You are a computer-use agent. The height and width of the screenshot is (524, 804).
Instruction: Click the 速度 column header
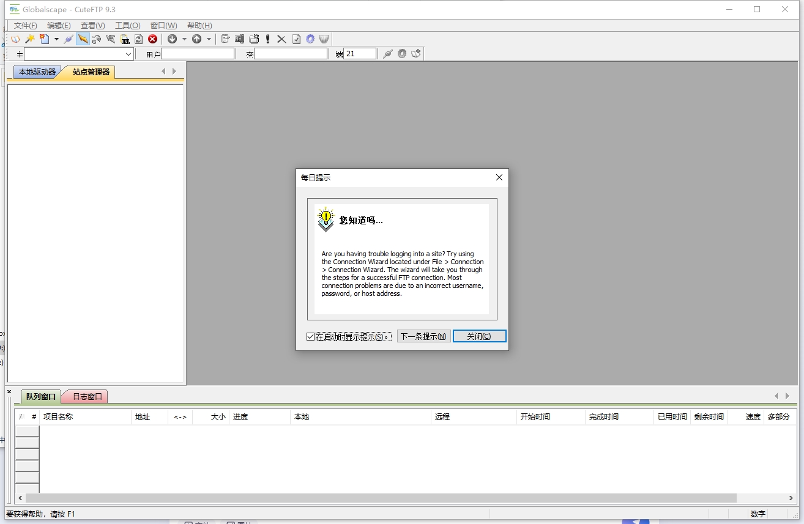746,417
